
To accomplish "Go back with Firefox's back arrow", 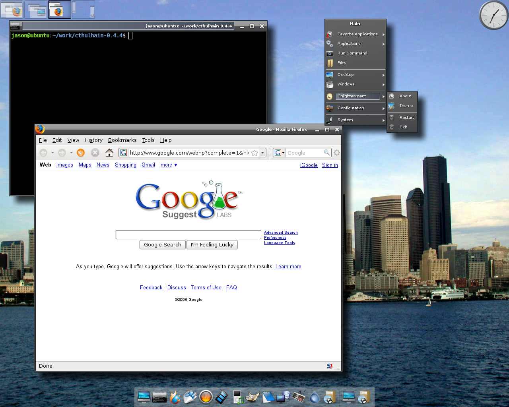I will coord(43,153).
